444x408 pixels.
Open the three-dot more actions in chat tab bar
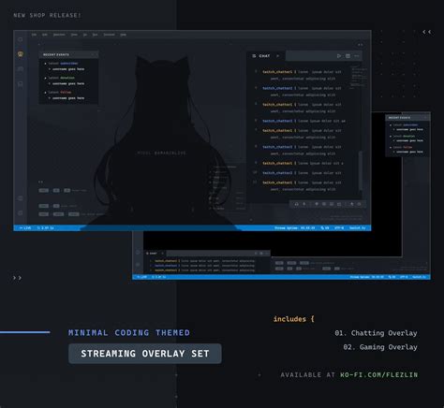(357, 56)
